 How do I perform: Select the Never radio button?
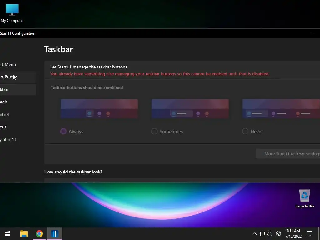point(245,131)
